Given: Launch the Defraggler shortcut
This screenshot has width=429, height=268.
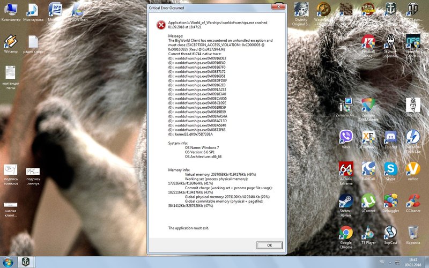Looking at the screenshot, I should coord(391,203).
